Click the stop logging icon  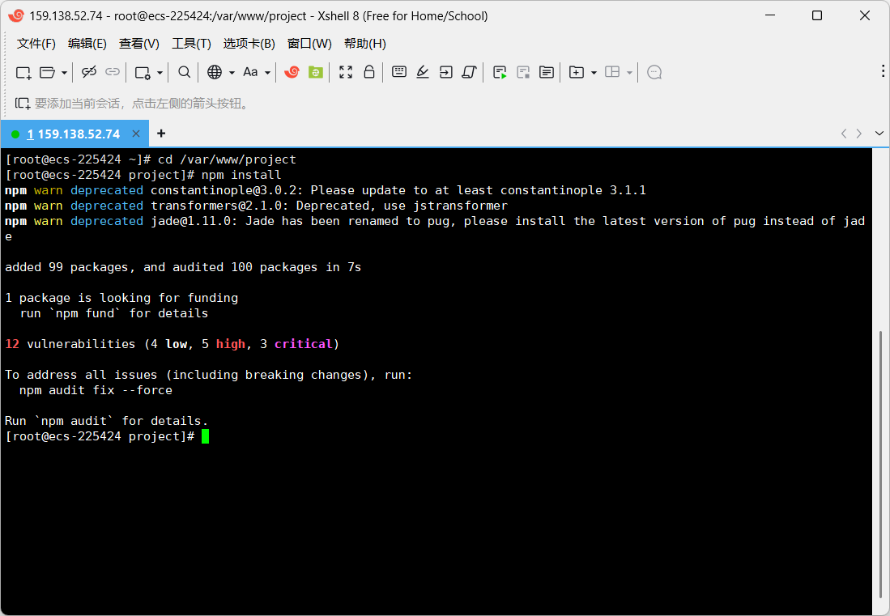pos(523,72)
